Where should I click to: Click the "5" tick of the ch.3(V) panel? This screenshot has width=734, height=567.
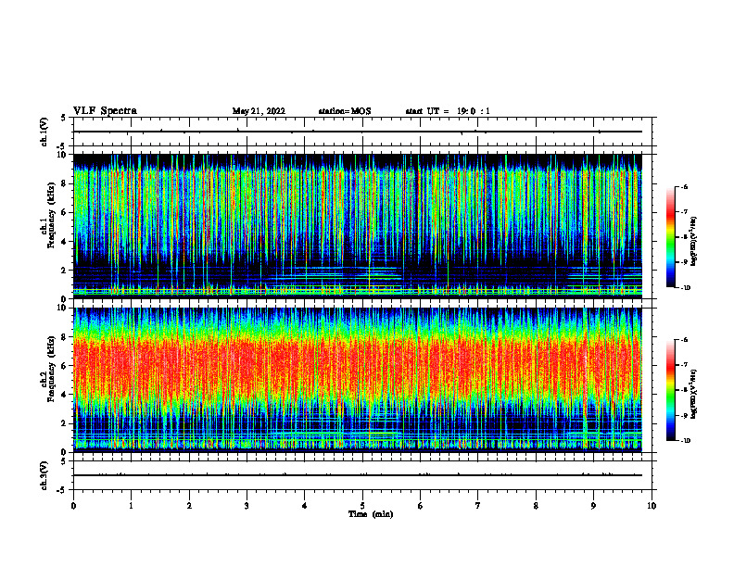coord(64,461)
